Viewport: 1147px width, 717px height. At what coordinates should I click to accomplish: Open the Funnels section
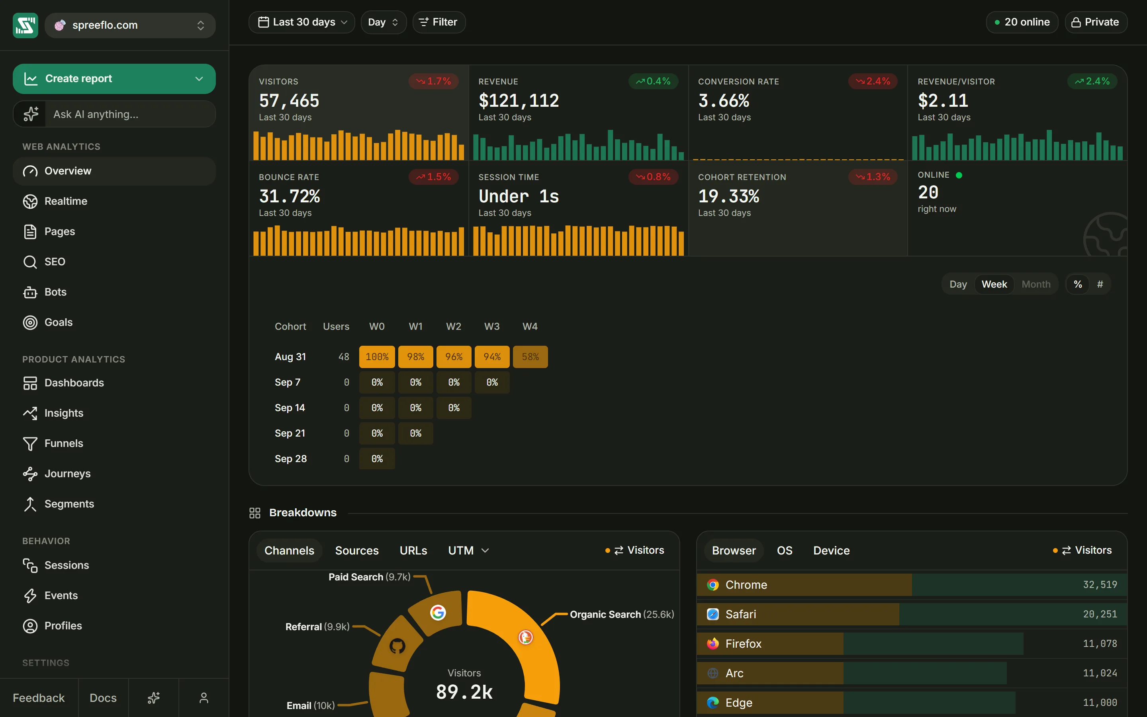[114, 443]
